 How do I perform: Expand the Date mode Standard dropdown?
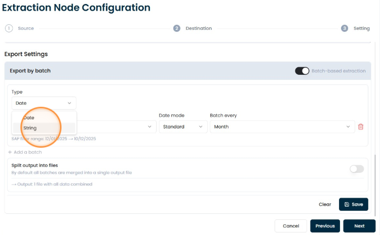tap(183, 127)
